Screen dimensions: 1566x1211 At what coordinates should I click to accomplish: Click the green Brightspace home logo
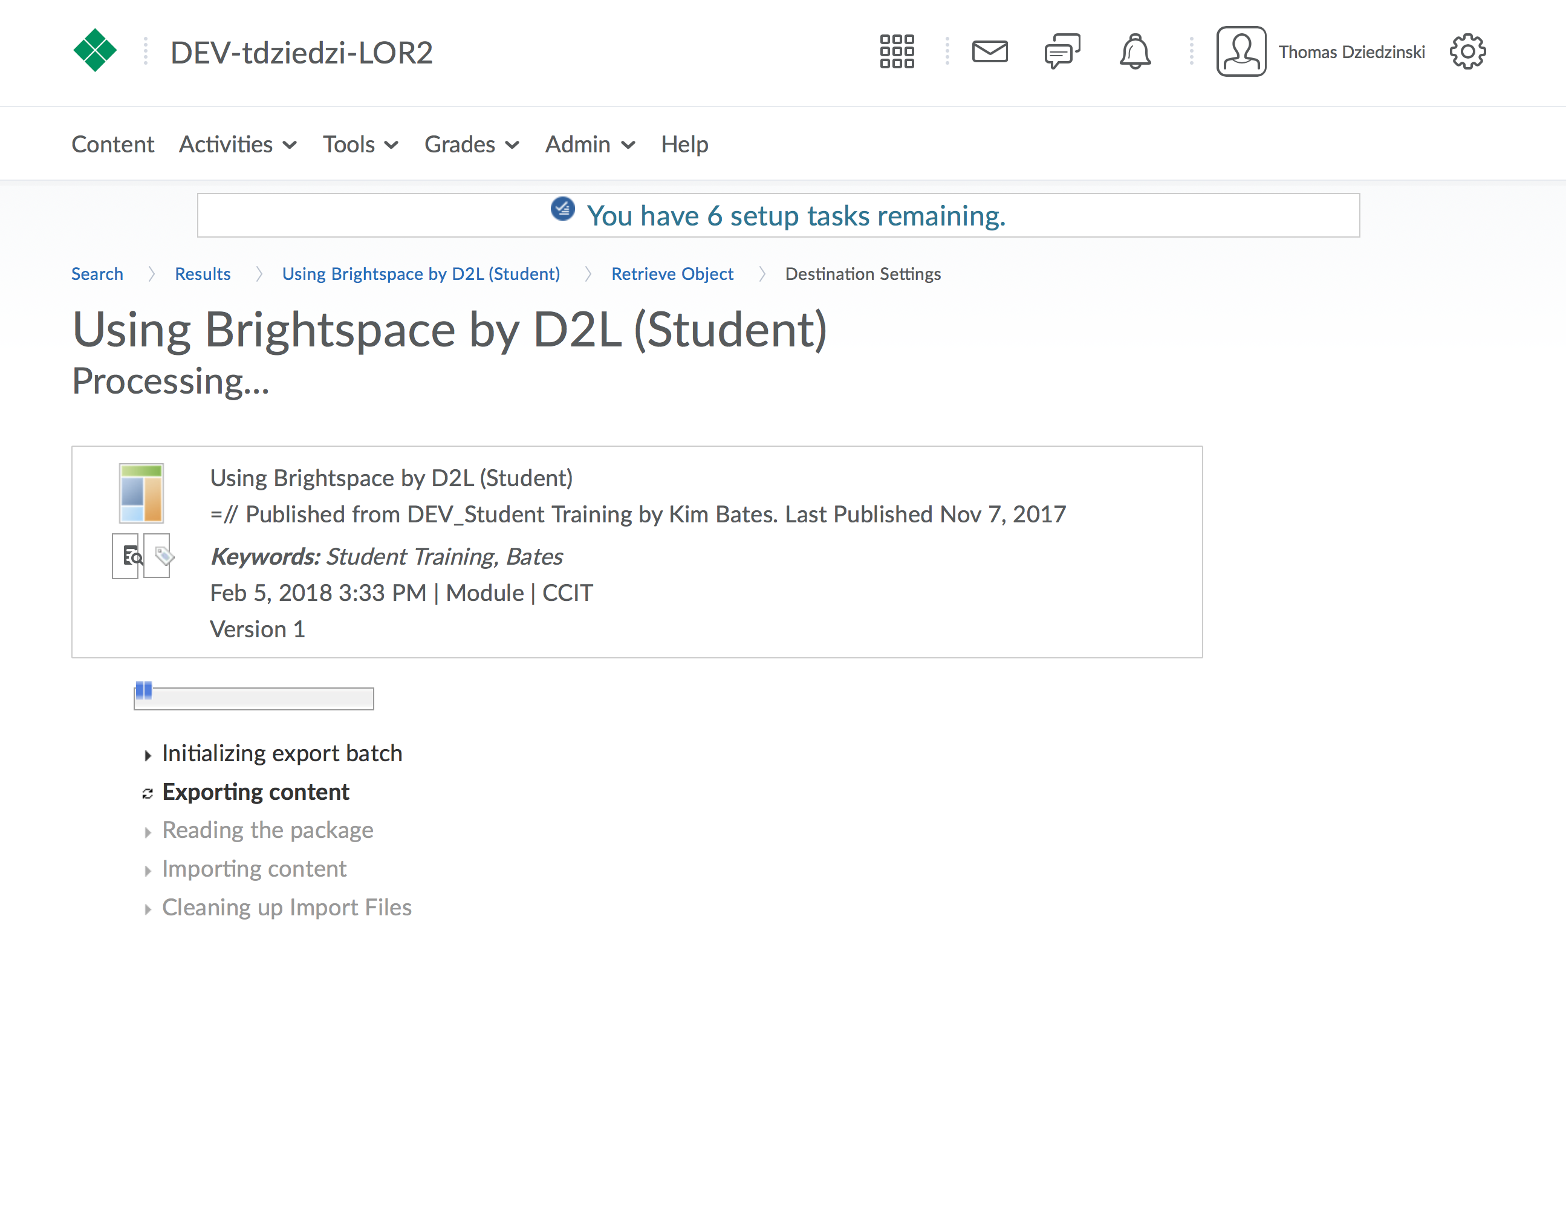point(95,51)
